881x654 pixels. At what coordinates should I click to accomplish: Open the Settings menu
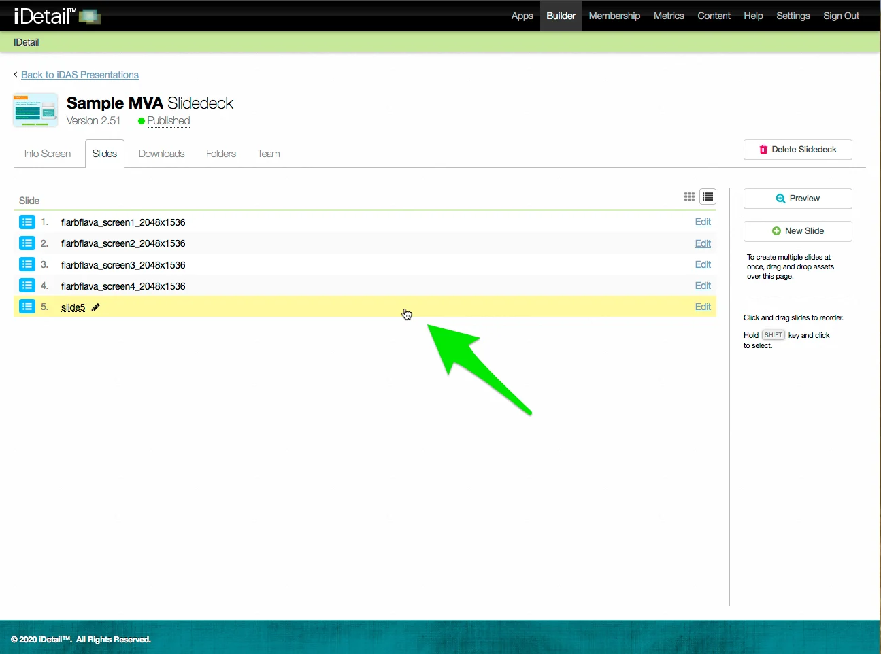(x=793, y=16)
